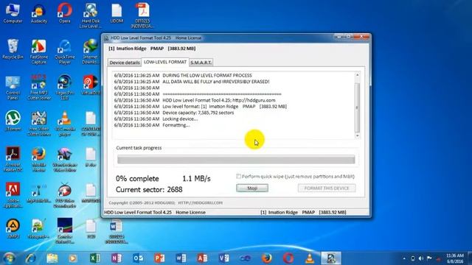Select the VLC media player desktop shortcut
The image size is (472, 265).
point(65,124)
